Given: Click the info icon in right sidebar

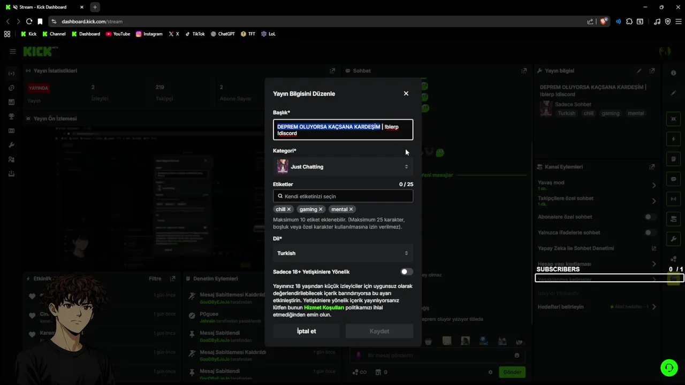Looking at the screenshot, I should pyautogui.click(x=673, y=73).
